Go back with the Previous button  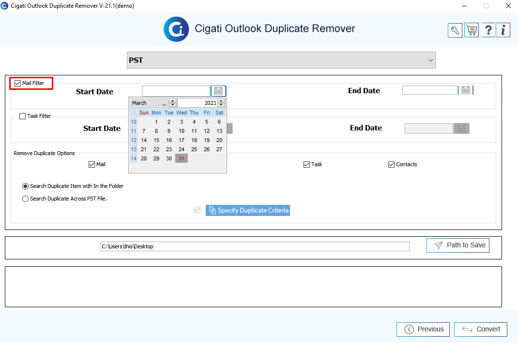(423, 329)
